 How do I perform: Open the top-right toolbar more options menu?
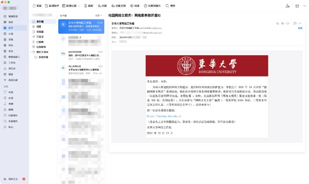click(304, 6)
